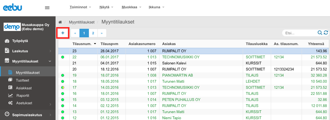This screenshot has height=120, width=330.
Task: Click the green status dot on order 16
Action: click(62, 93)
